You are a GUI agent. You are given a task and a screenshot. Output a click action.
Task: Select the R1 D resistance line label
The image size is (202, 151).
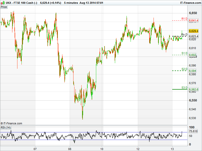pos(184,19)
